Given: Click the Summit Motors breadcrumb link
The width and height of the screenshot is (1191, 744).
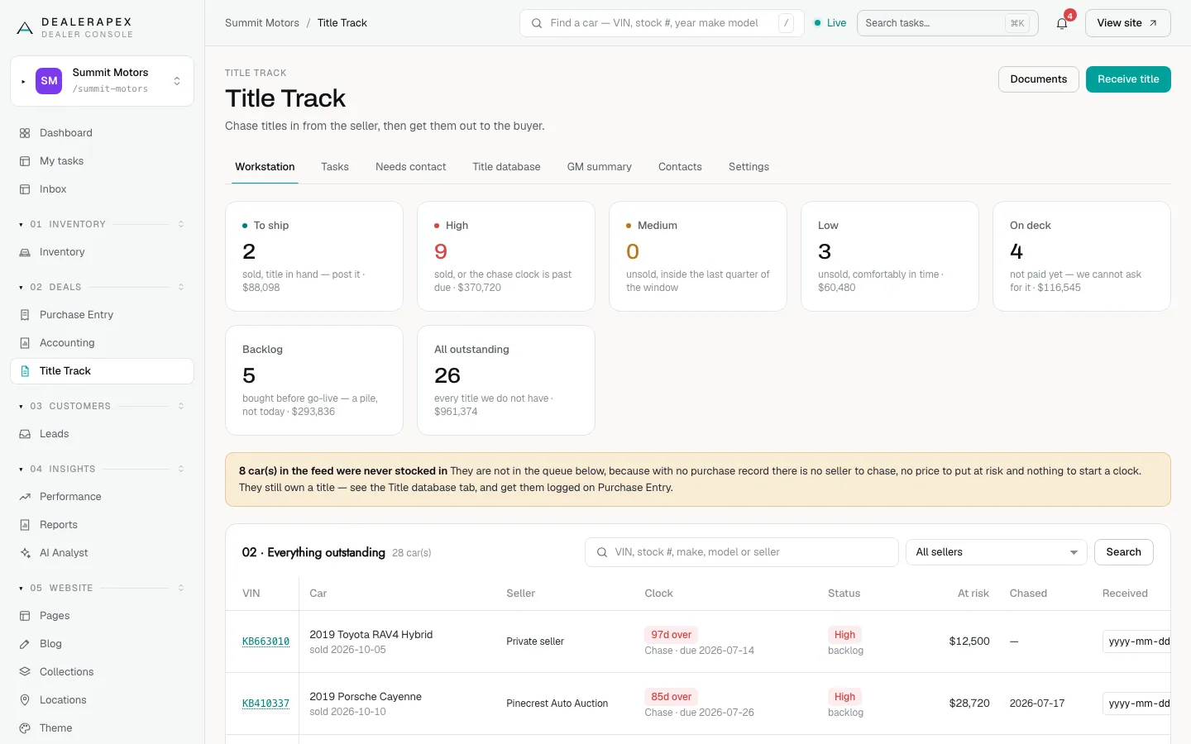Looking at the screenshot, I should pos(262,23).
